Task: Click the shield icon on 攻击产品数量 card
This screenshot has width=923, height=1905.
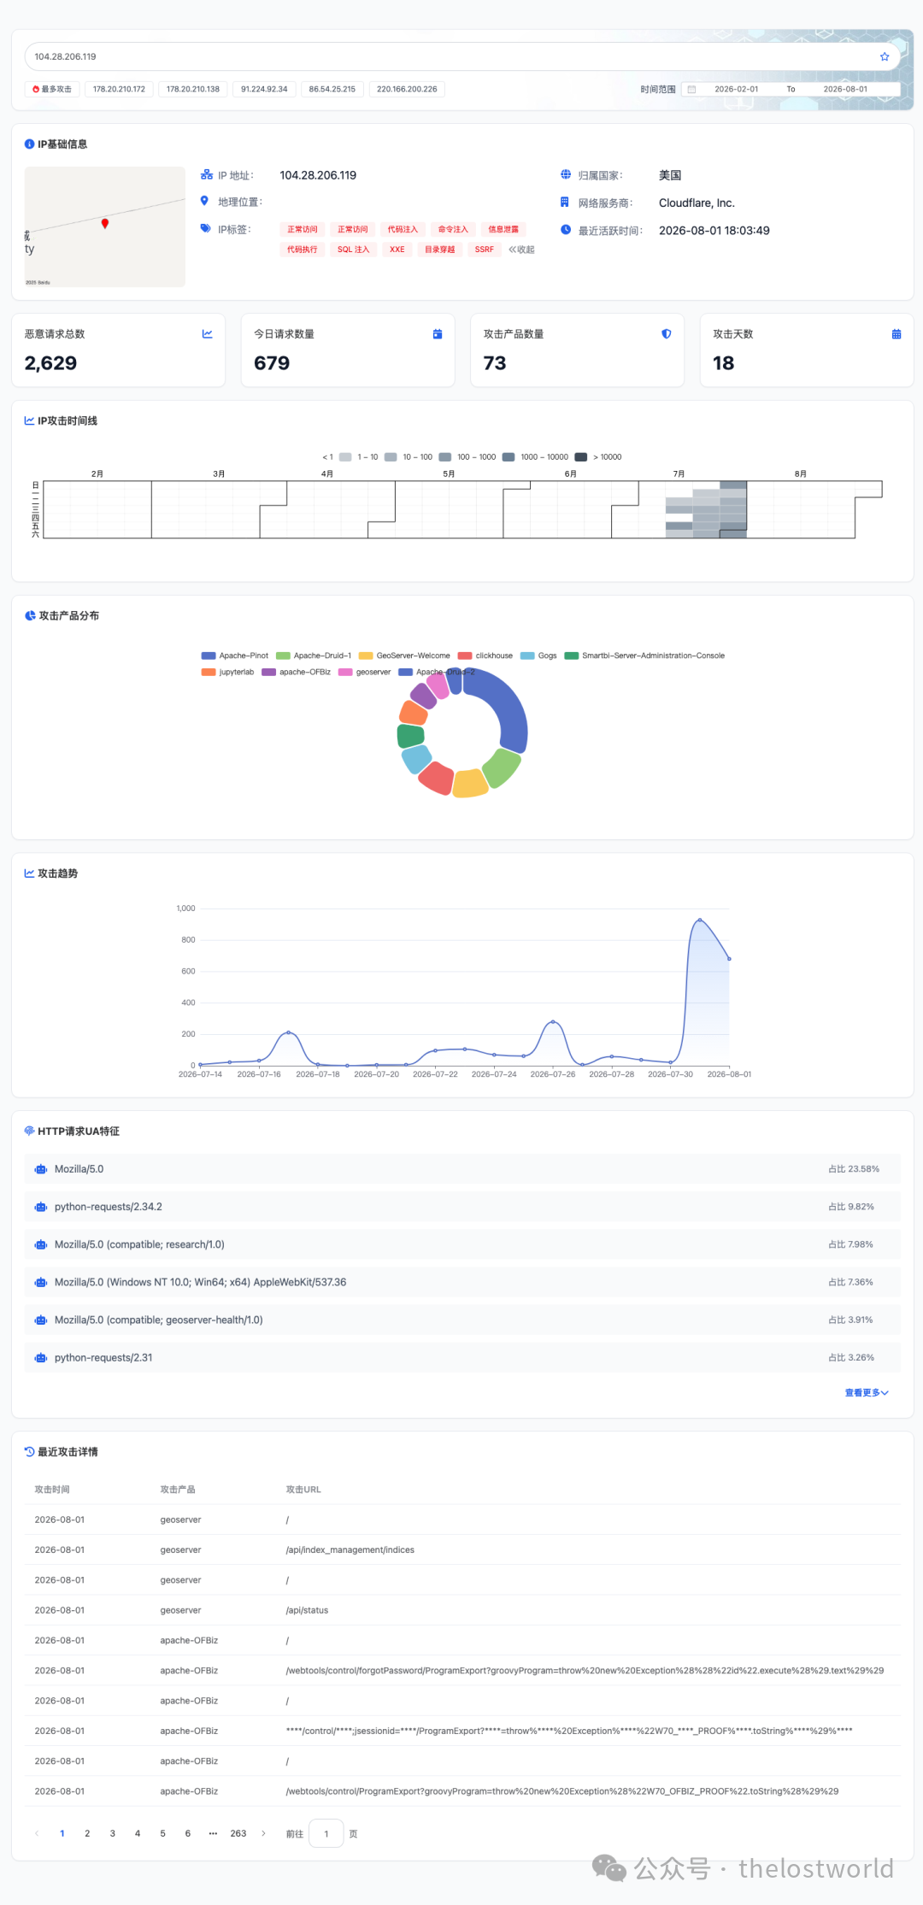Action: point(667,334)
